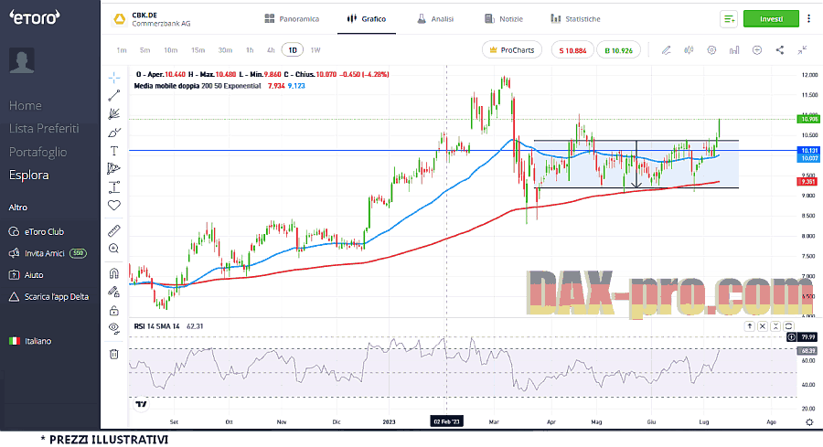Image resolution: width=823 pixels, height=447 pixels.
Task: Select the 30m timeframe
Action: tap(225, 50)
